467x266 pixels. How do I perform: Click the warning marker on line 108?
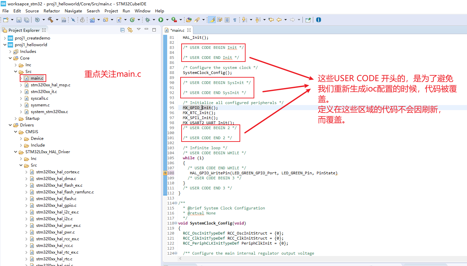(x=165, y=173)
